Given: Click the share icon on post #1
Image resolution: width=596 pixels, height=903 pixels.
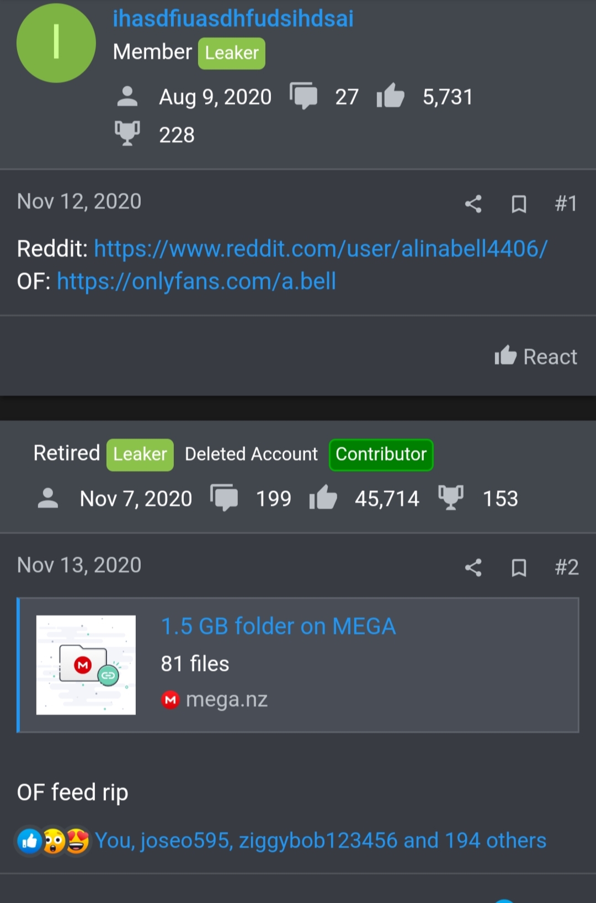Looking at the screenshot, I should click(473, 204).
